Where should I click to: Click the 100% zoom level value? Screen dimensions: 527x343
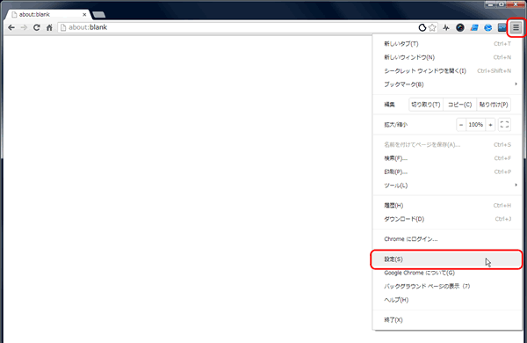pos(476,125)
